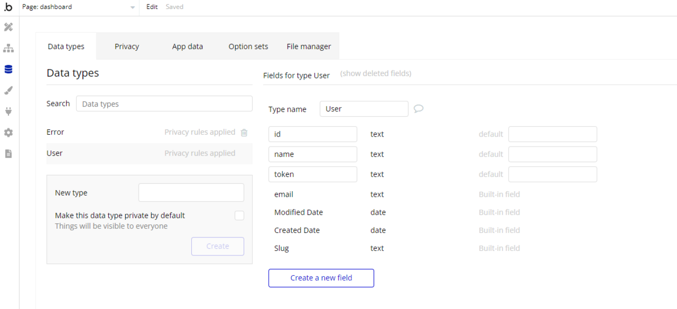677x309 pixels.
Task: Click the New type name input field
Action: [191, 193]
